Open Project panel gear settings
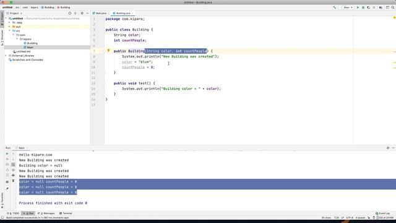The width and height of the screenshot is (396, 223). 82,13
